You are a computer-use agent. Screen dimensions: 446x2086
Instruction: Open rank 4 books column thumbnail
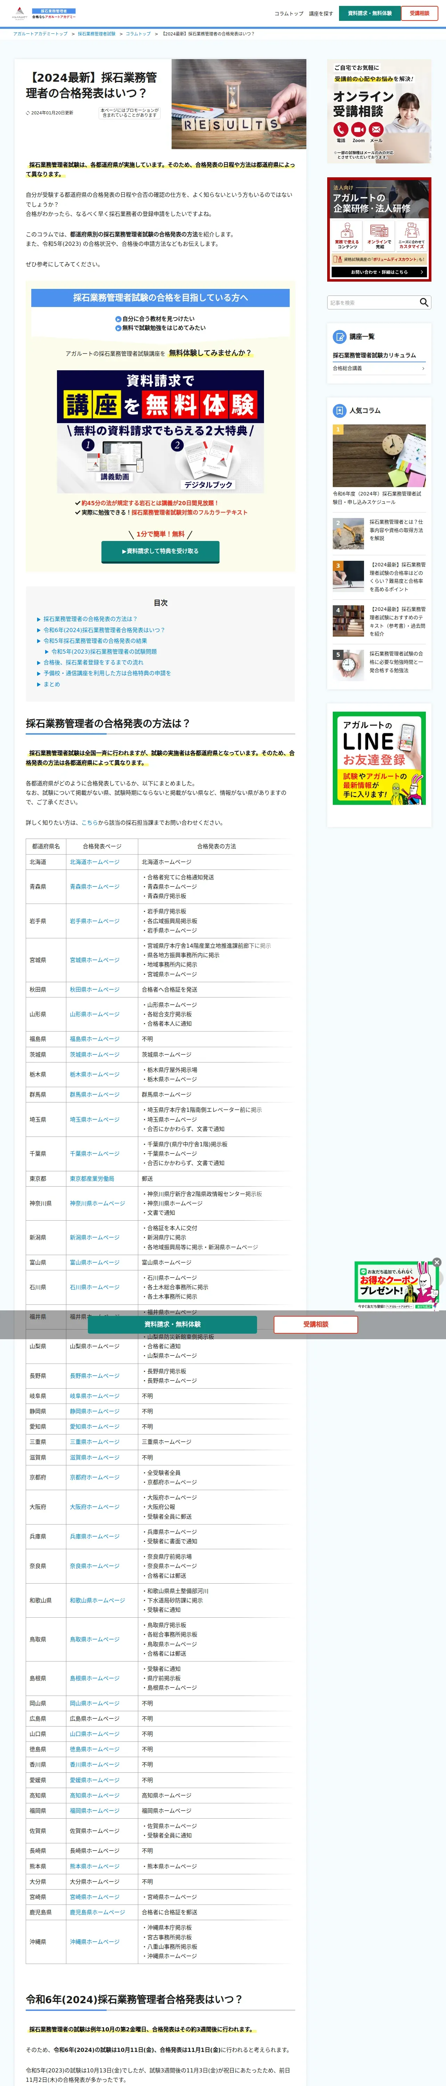(x=348, y=621)
